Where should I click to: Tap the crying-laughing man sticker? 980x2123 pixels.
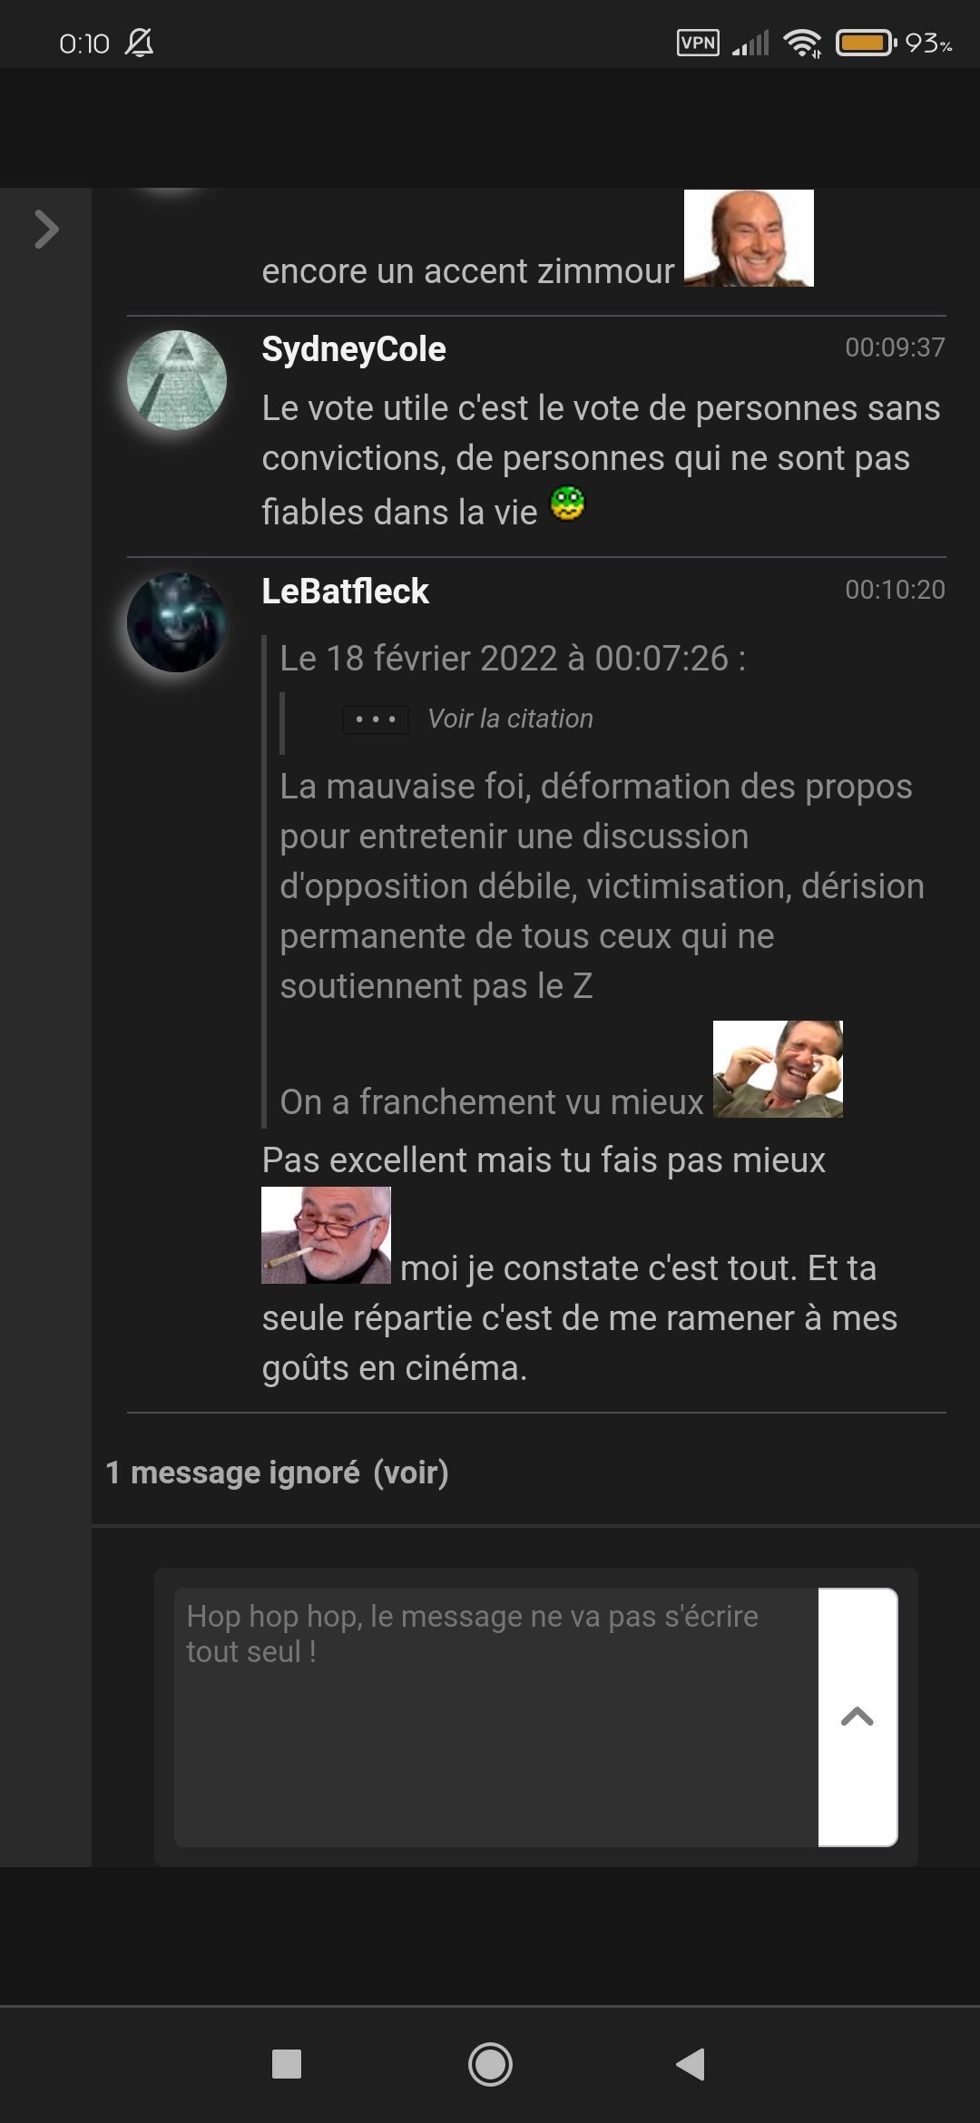[x=778, y=1069]
